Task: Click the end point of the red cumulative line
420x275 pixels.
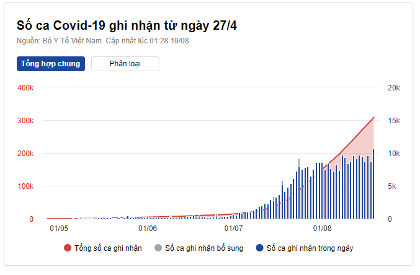Action: pos(373,117)
